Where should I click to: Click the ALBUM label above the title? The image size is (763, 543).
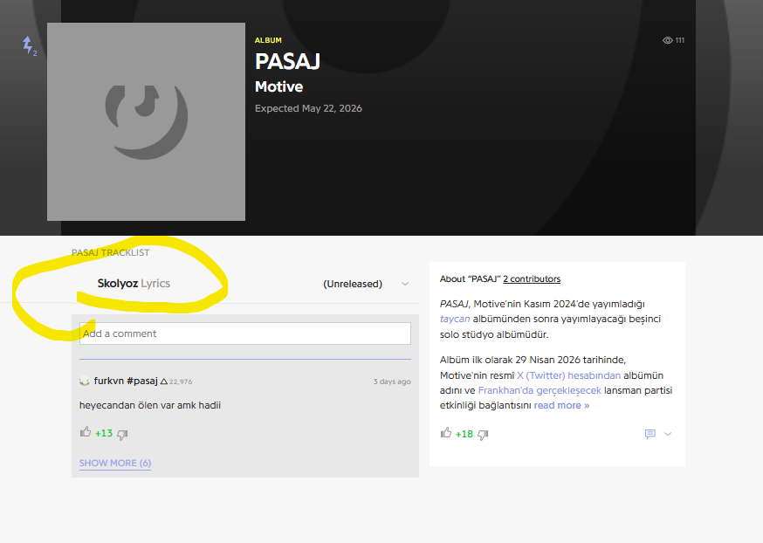point(268,40)
